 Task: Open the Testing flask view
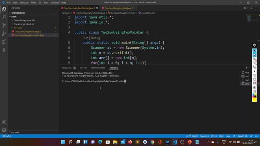tap(4, 49)
